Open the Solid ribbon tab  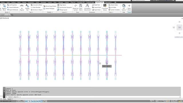(x=8, y=2)
